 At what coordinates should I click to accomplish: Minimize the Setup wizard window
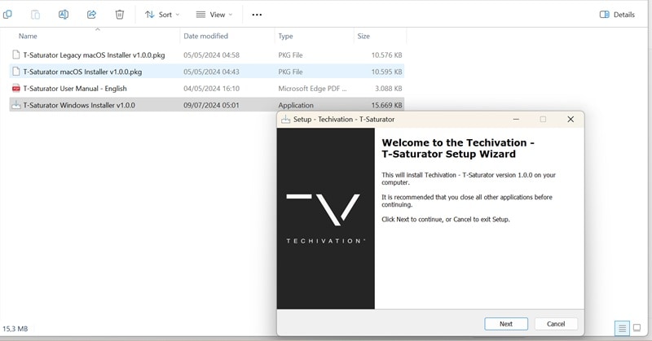tap(516, 119)
